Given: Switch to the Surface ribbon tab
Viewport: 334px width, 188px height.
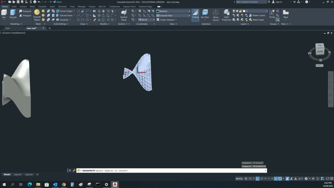Looking at the screenshot, I should pos(23,7).
